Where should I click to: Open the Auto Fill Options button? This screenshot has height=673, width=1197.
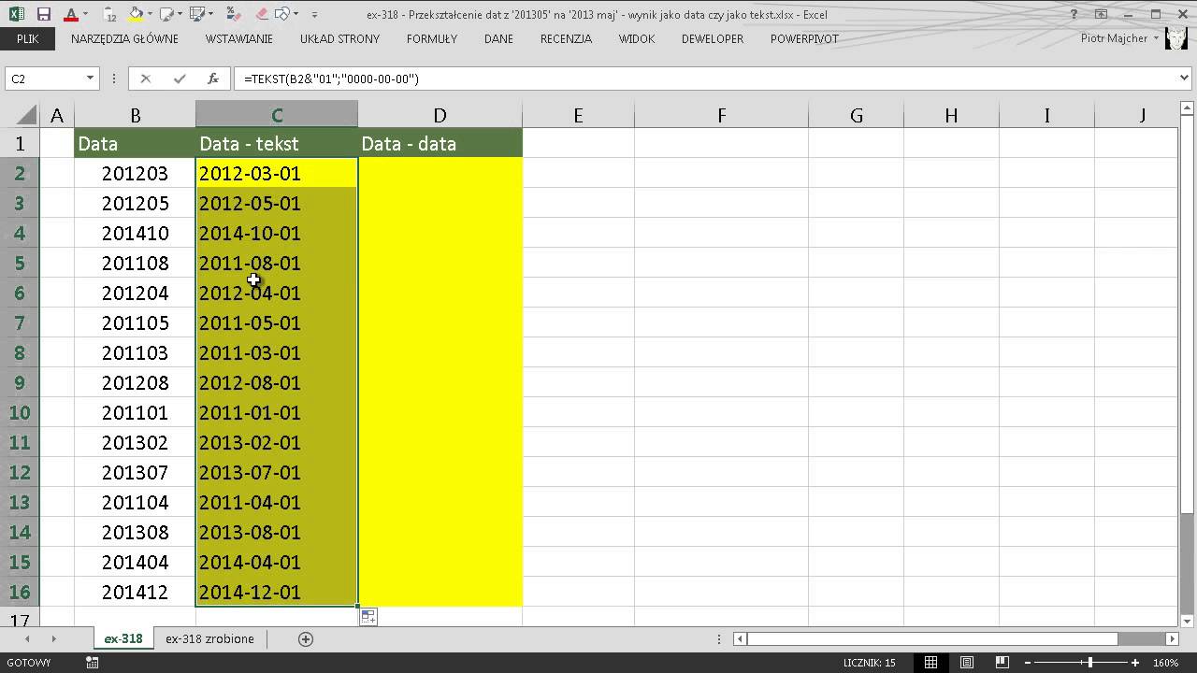[368, 617]
